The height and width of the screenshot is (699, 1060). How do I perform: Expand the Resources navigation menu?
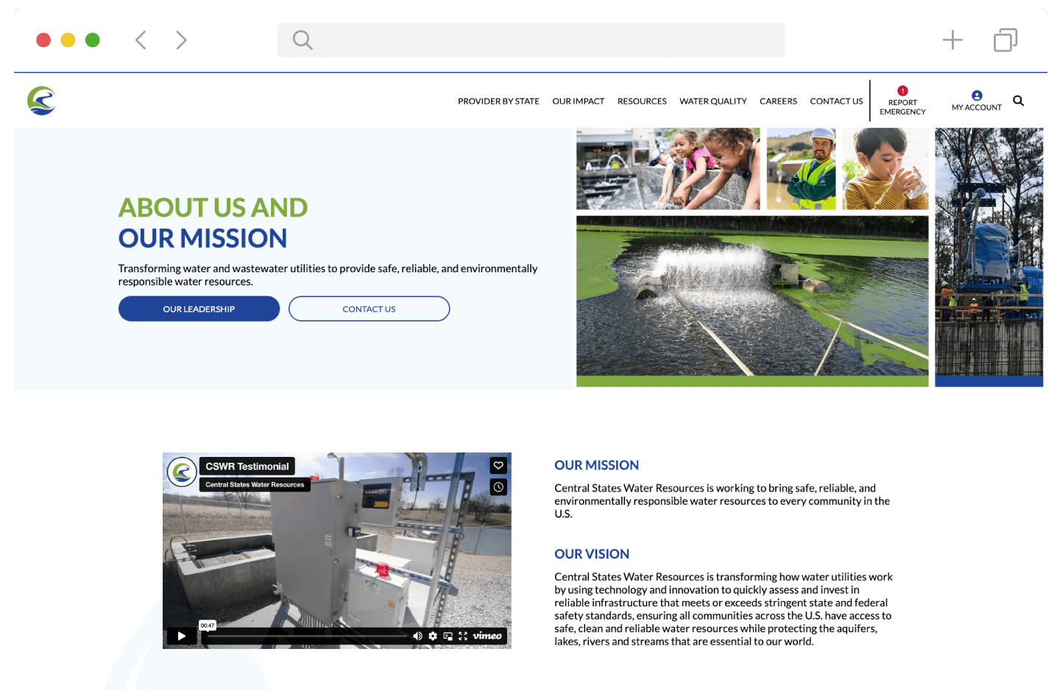(642, 102)
